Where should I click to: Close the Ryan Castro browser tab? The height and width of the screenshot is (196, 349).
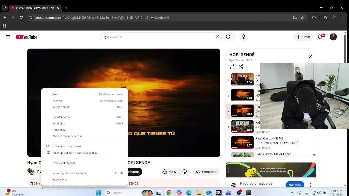pos(58,8)
